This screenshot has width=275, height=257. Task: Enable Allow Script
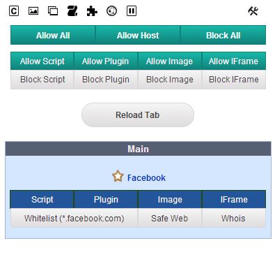(x=42, y=61)
